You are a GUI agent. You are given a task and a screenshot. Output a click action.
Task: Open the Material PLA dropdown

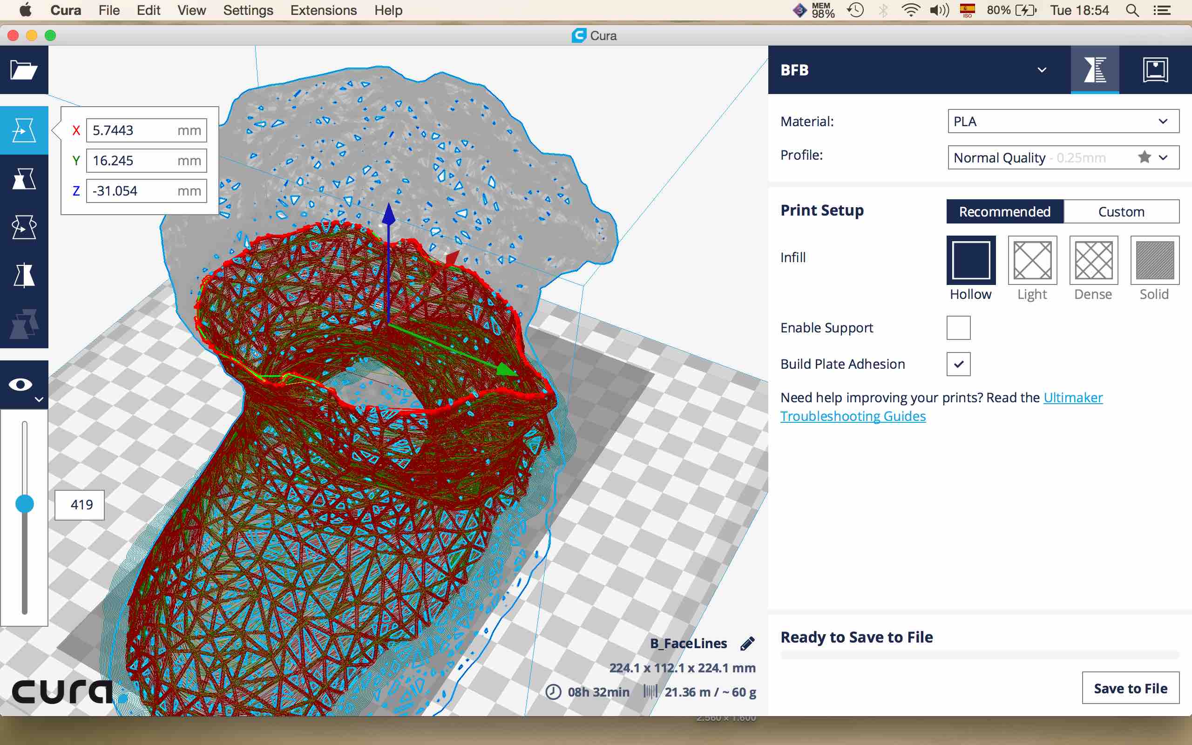[1063, 121]
